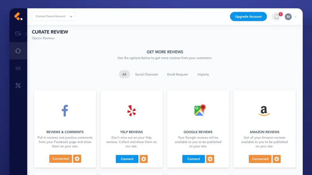Click Connected button on Facebook card
Image resolution: width=312 pixels, height=175 pixels.
61,159
